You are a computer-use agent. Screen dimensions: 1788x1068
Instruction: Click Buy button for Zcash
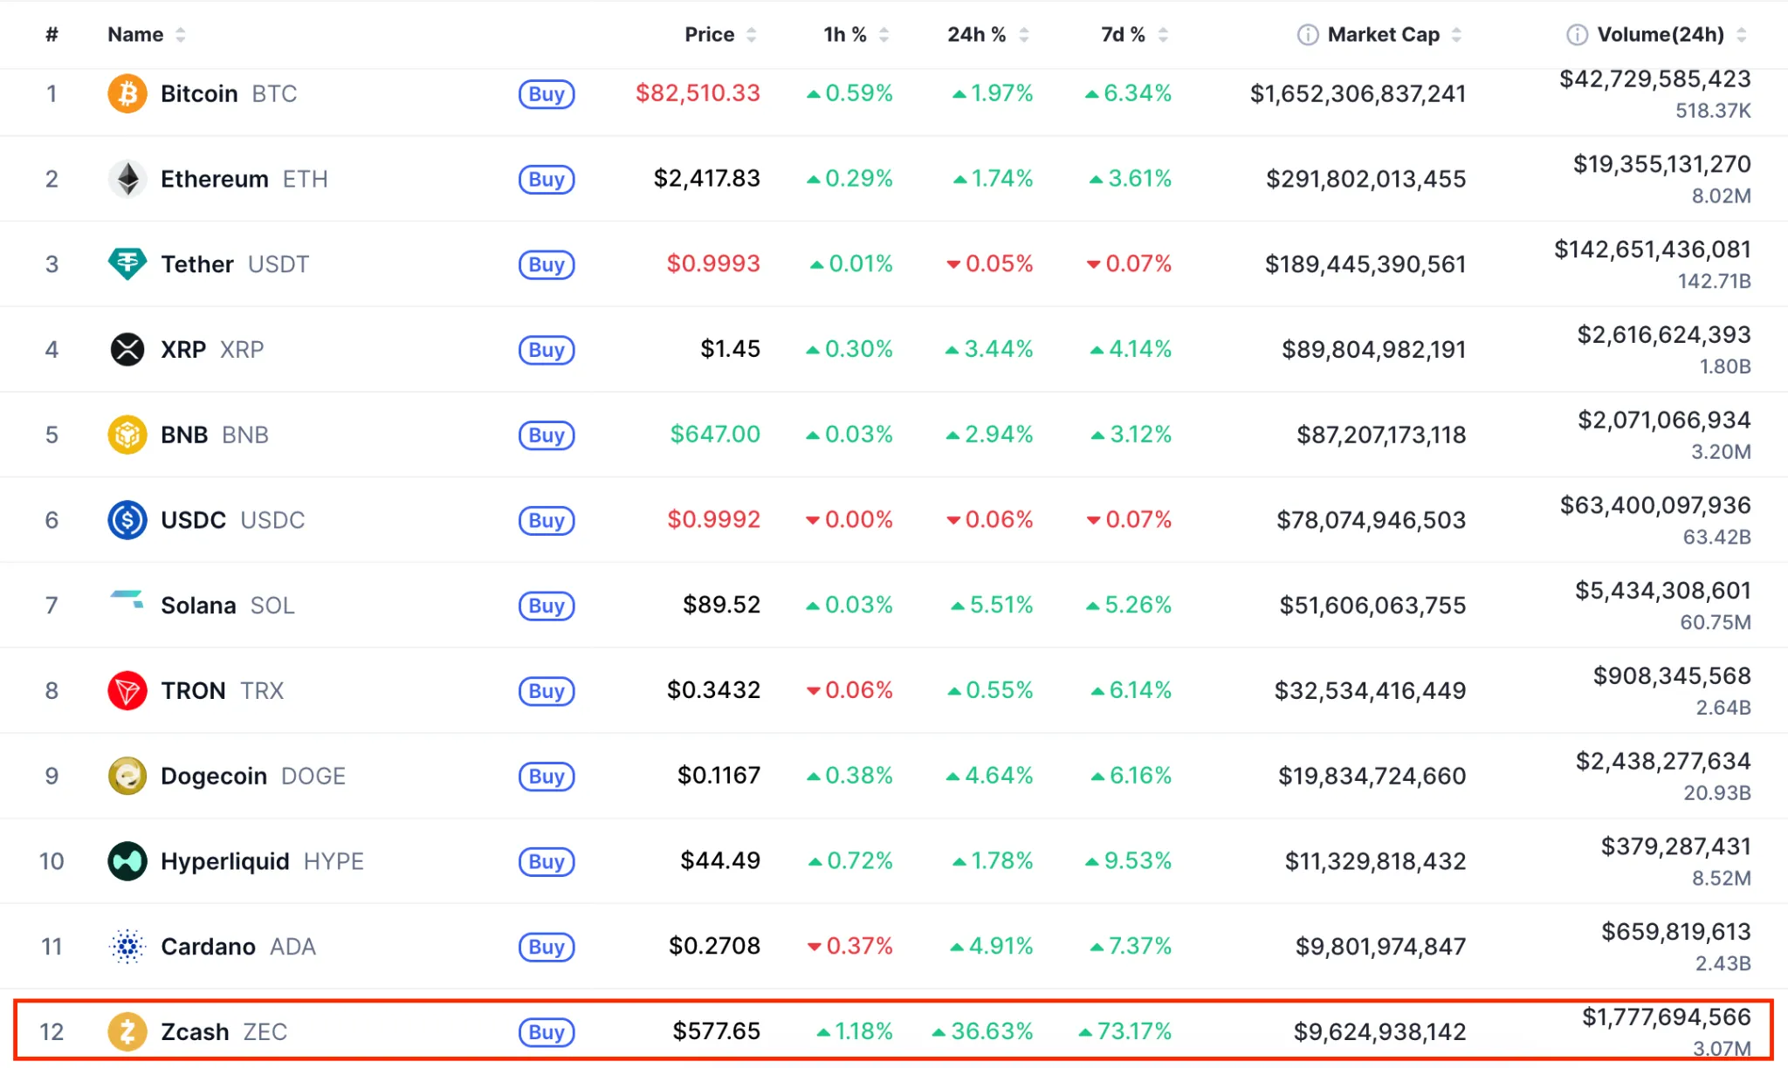pyautogui.click(x=547, y=1032)
